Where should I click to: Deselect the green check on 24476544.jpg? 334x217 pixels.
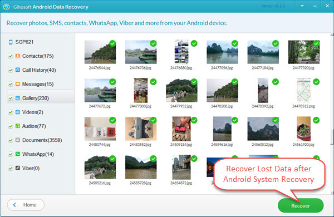[112, 43]
